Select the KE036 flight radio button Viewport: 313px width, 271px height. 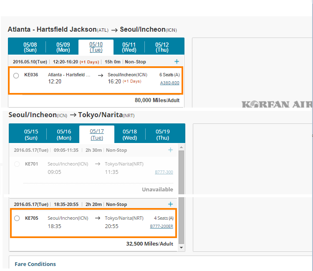(x=16, y=75)
